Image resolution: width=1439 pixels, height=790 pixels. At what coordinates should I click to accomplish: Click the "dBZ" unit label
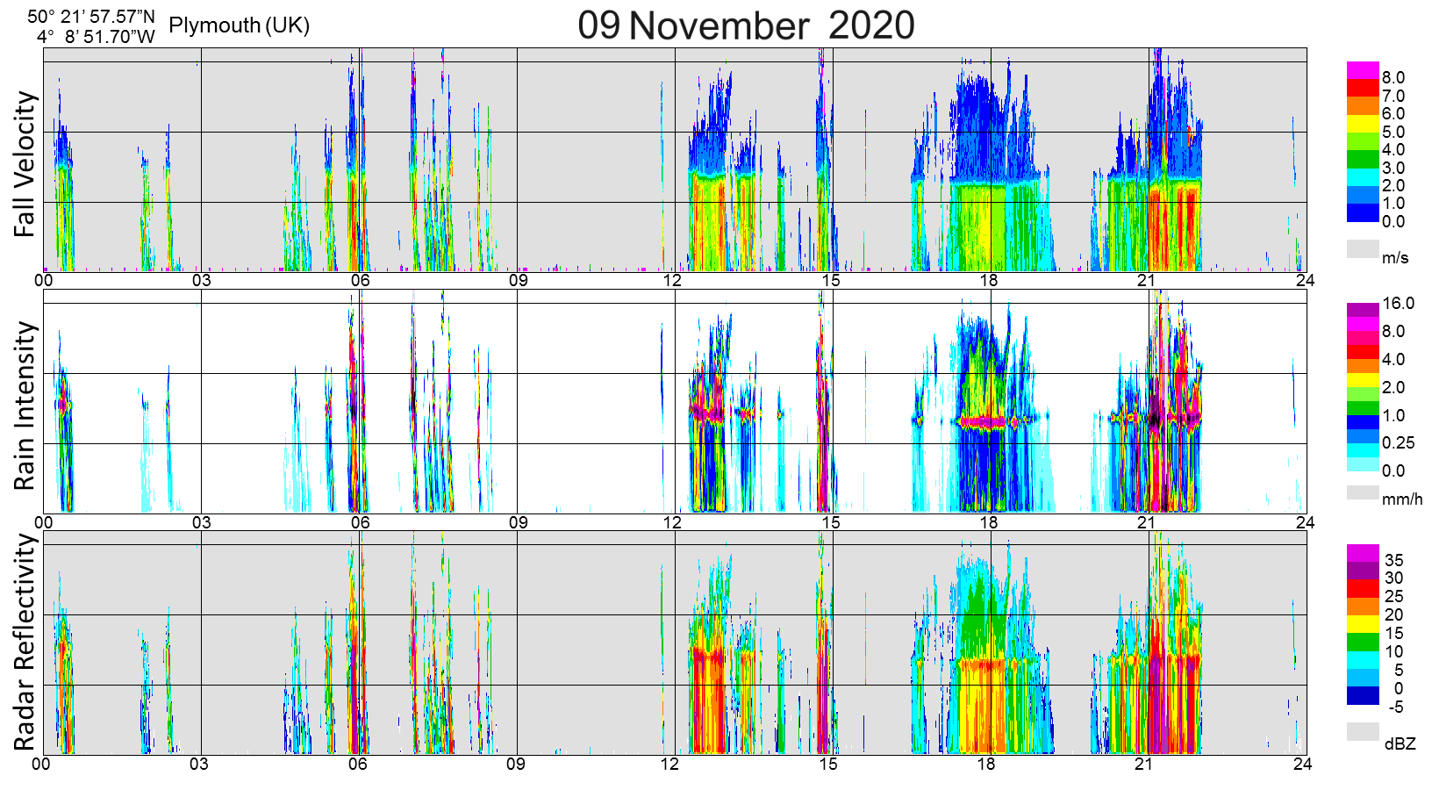[1400, 744]
